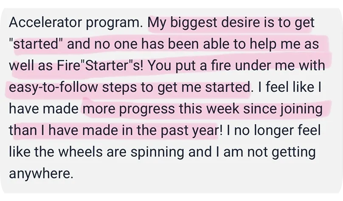Screen dimensions: 343x201
Task: Click the highlighted words "past year"
Action: pyautogui.click(x=189, y=130)
